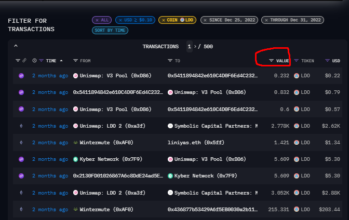This screenshot has height=220, width=349.
Task: Select the value 215.331
Action: click(278, 210)
